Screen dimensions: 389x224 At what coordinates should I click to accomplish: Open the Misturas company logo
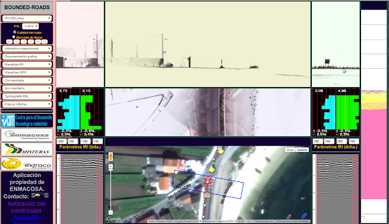pyautogui.click(x=27, y=149)
